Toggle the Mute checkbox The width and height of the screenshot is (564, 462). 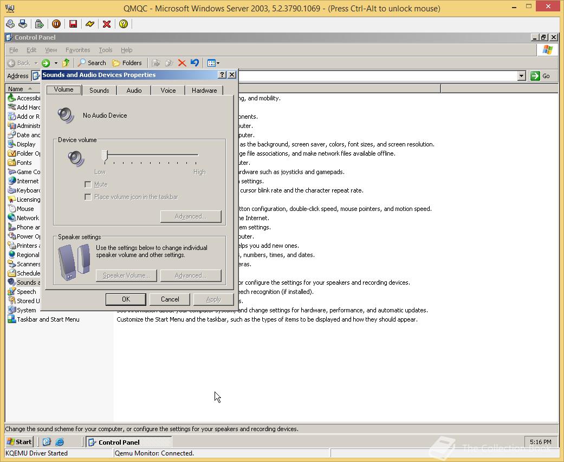pos(88,184)
